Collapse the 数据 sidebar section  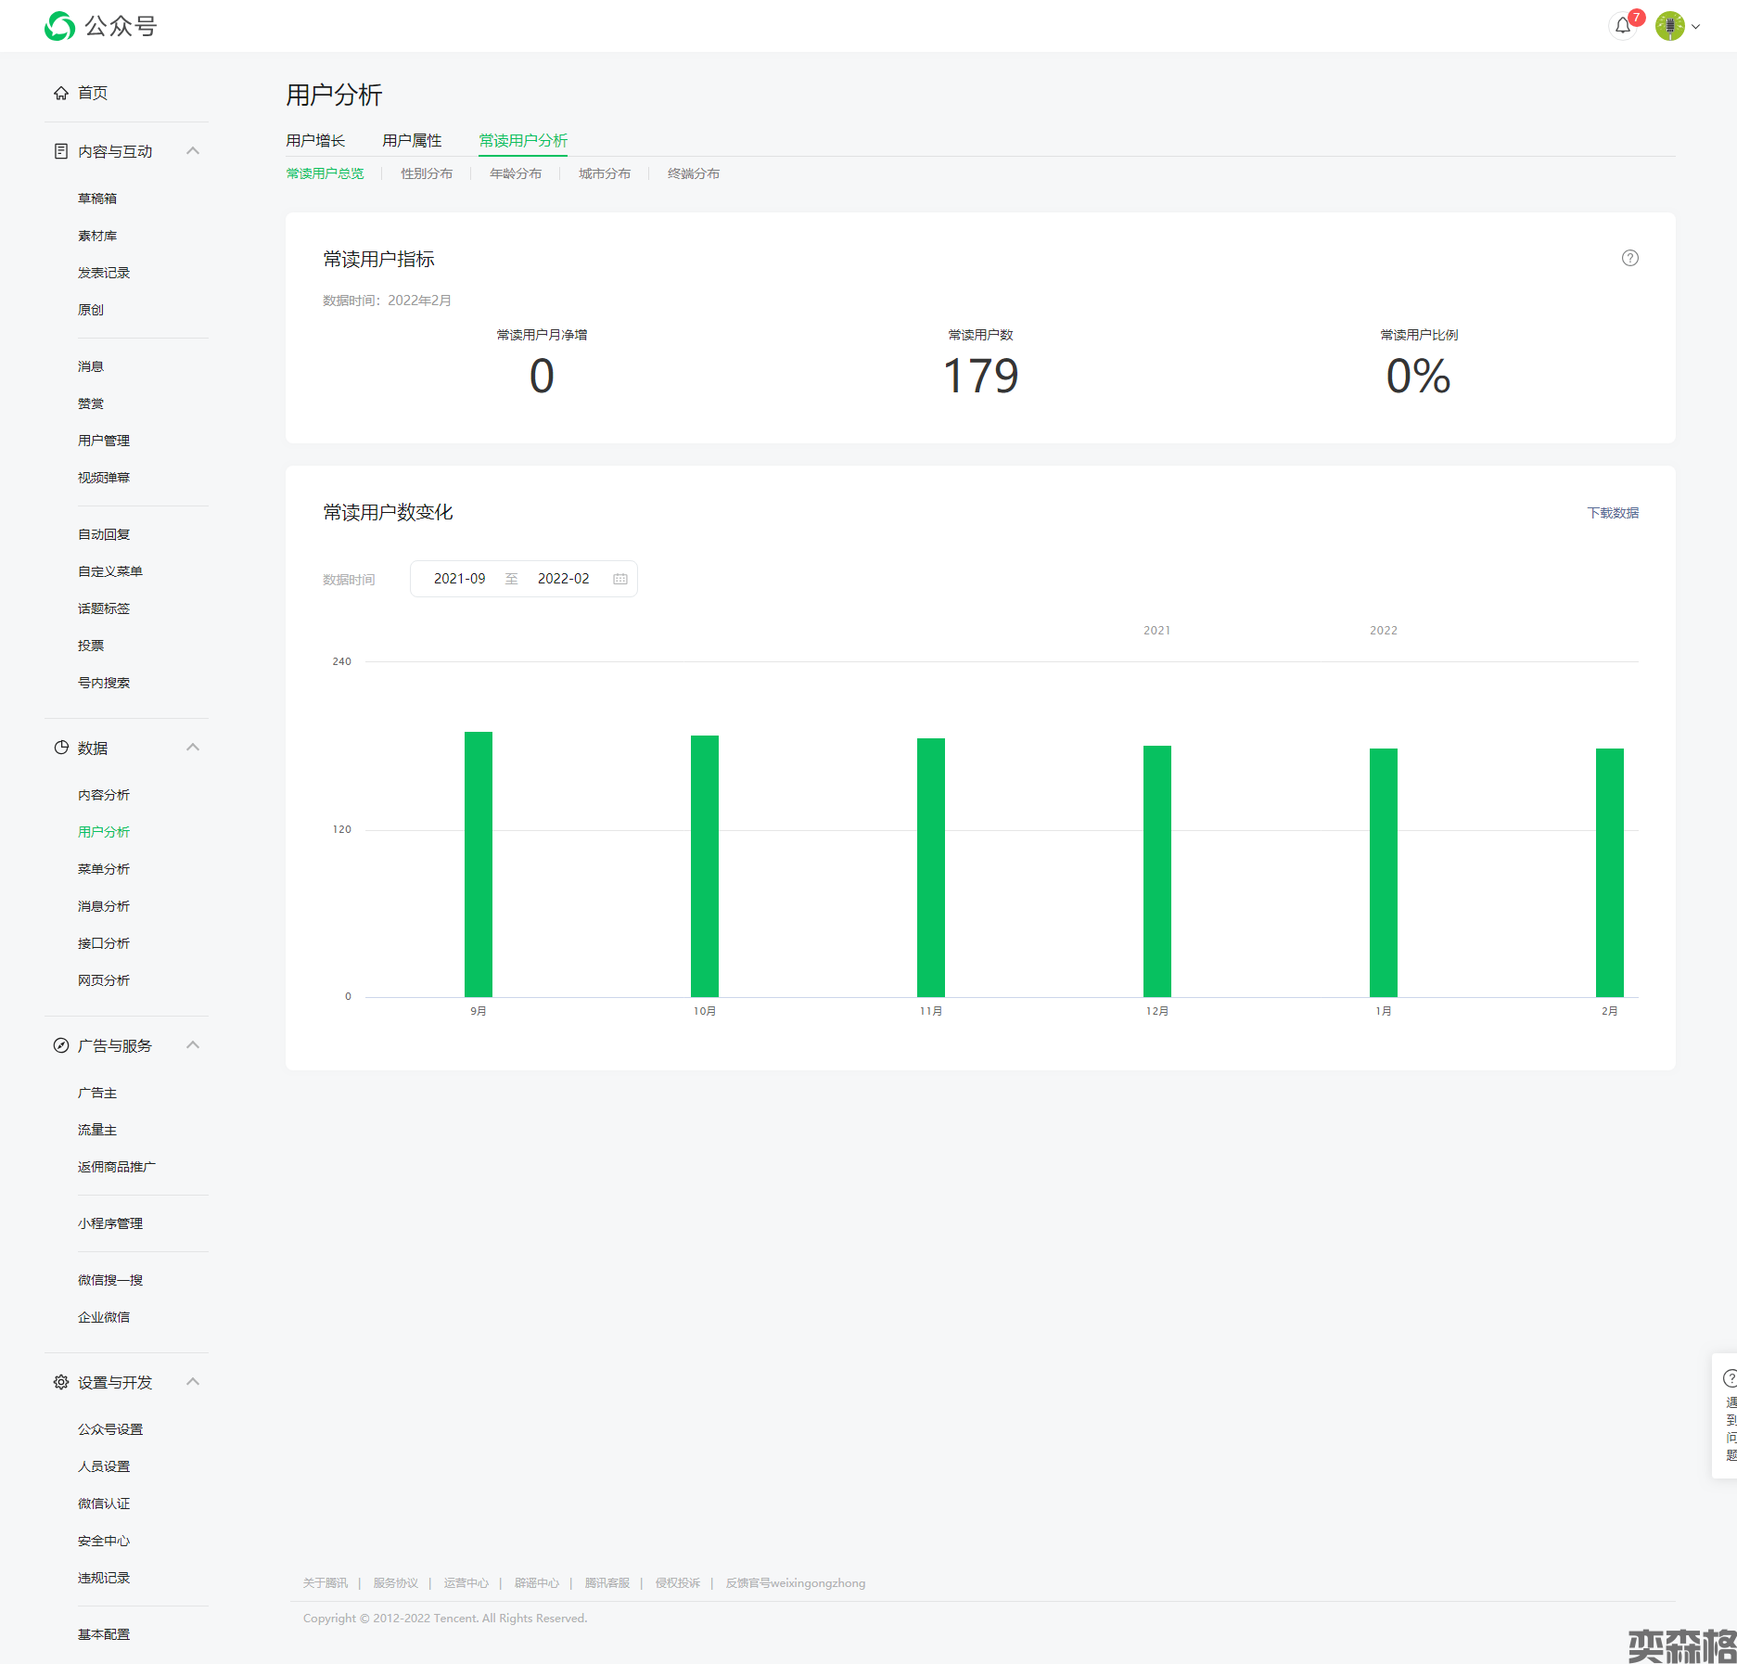pyautogui.click(x=193, y=748)
